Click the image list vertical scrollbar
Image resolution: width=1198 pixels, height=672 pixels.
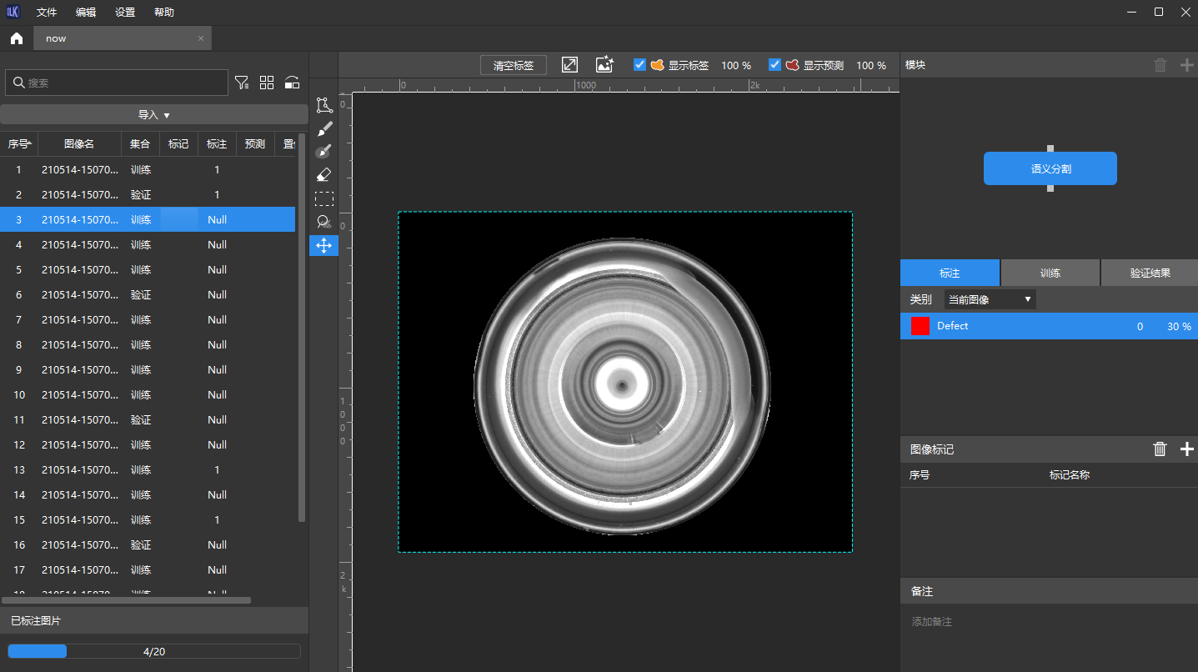(x=303, y=327)
